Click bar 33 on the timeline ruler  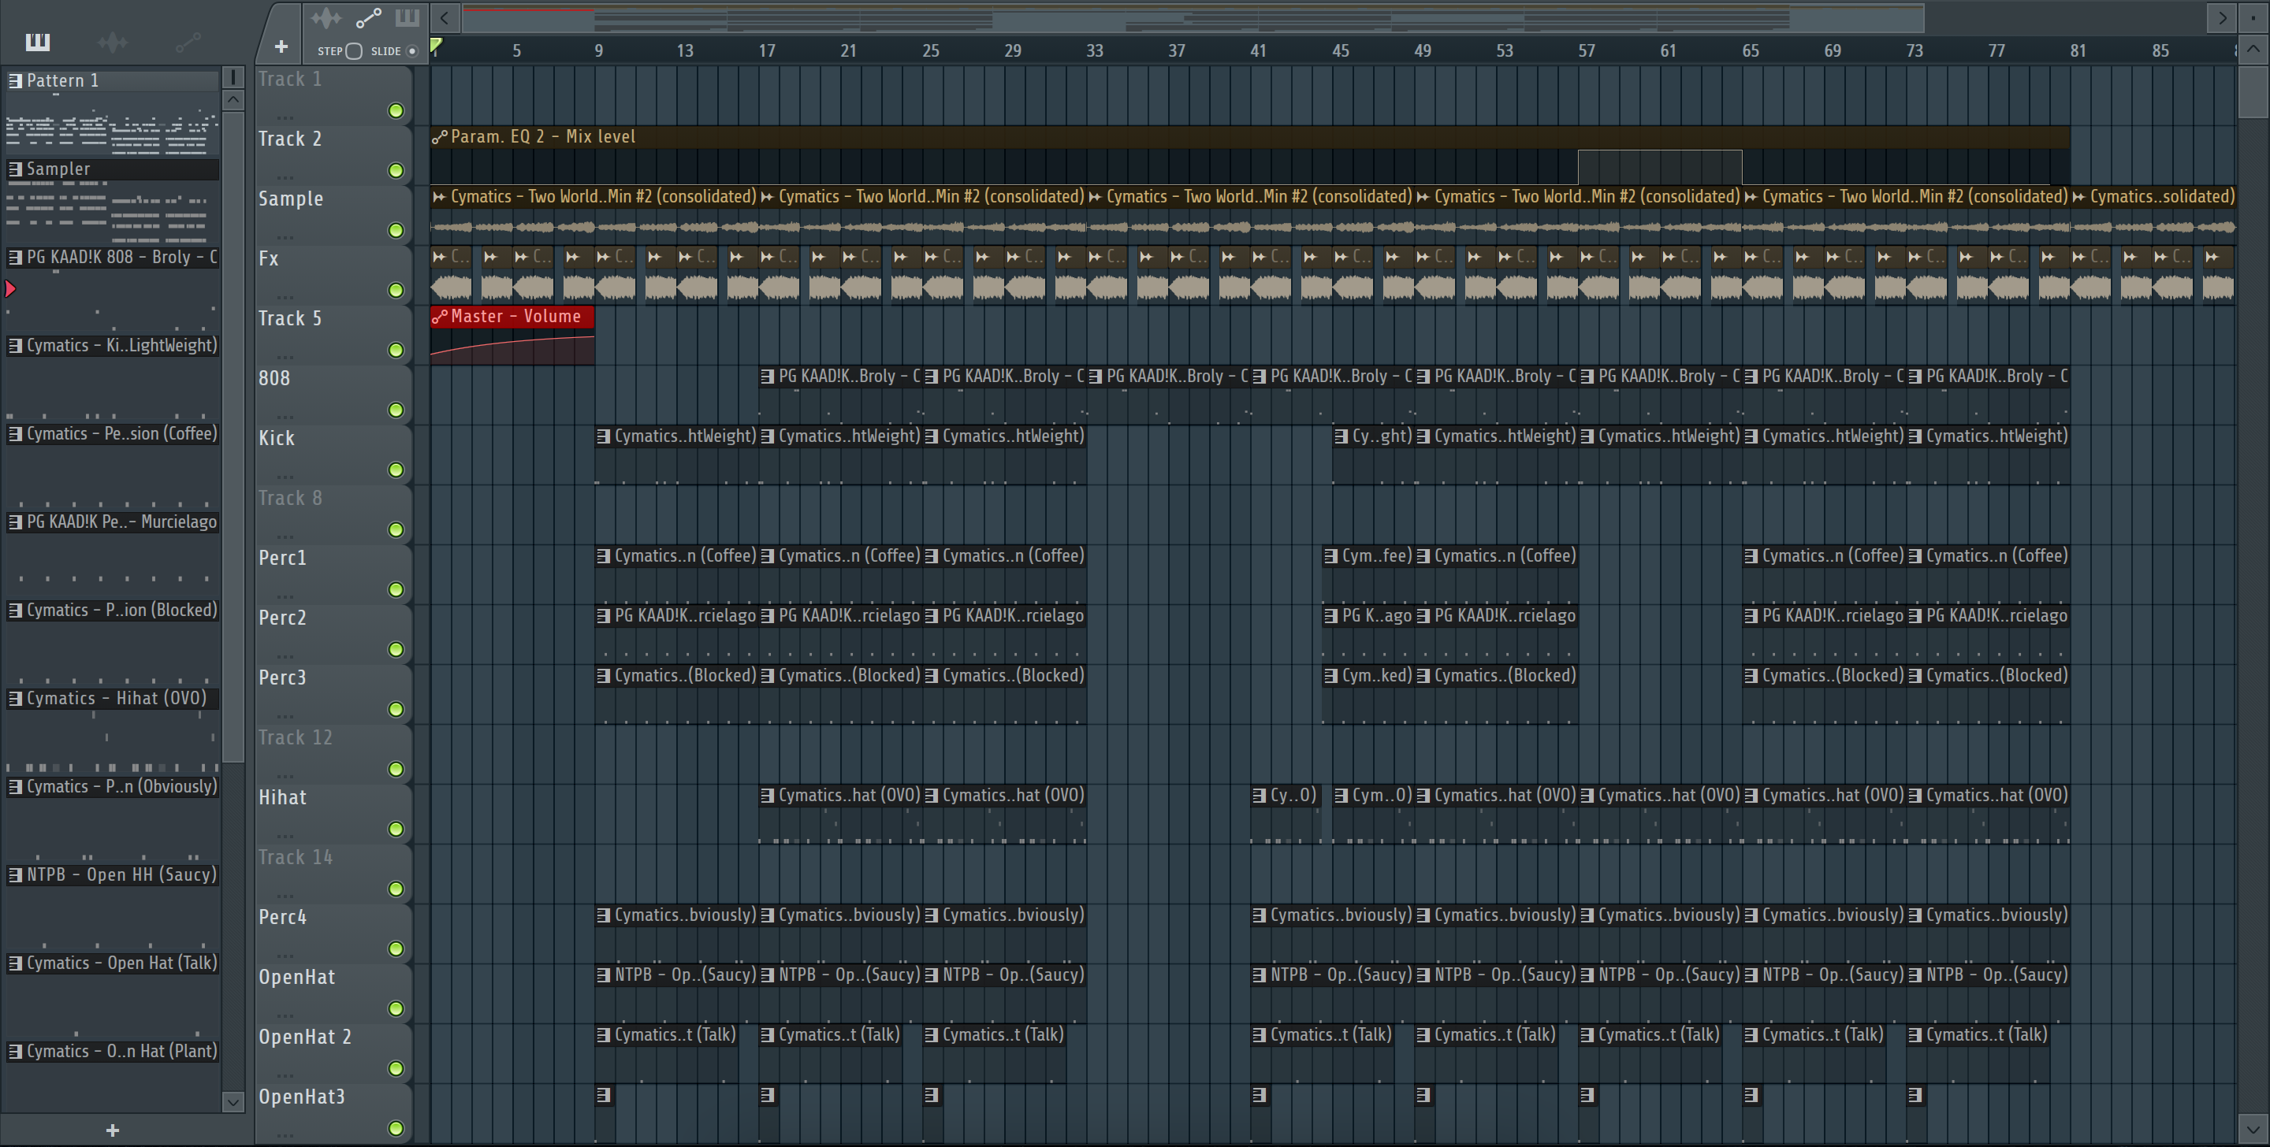[x=1095, y=51]
